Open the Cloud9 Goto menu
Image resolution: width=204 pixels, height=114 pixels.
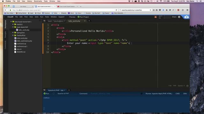[x=37, y=17]
